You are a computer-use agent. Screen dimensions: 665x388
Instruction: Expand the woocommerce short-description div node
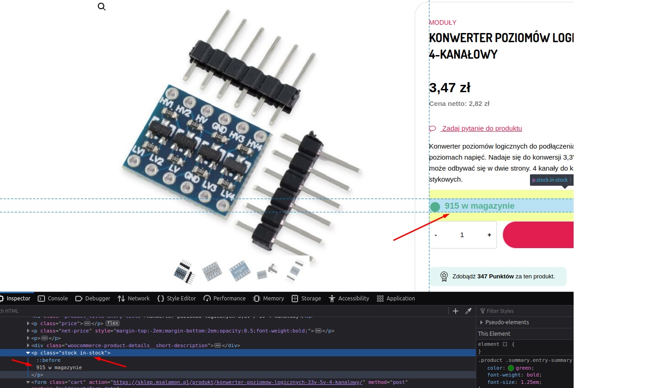pos(28,346)
